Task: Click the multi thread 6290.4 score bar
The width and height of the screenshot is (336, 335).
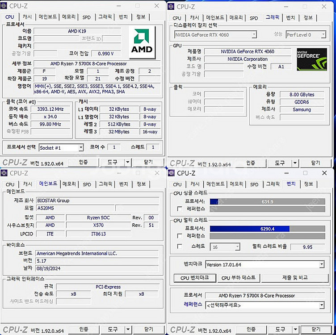Action: (268, 229)
